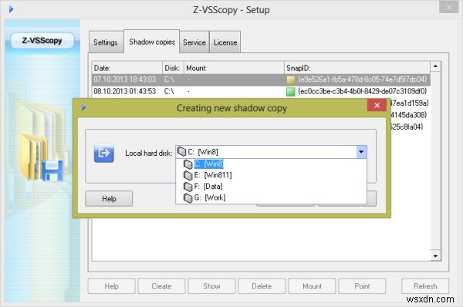Click the Local hard disk label
This screenshot has width=463, height=307.
pyautogui.click(x=148, y=153)
